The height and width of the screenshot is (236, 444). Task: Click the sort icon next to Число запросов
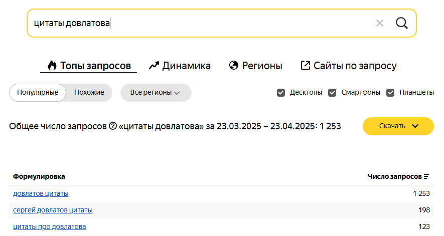[x=426, y=176]
